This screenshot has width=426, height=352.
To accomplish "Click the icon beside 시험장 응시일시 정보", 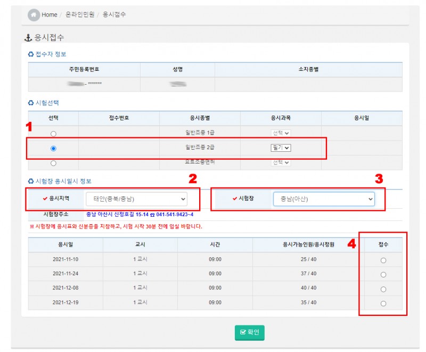I will coord(31,182).
